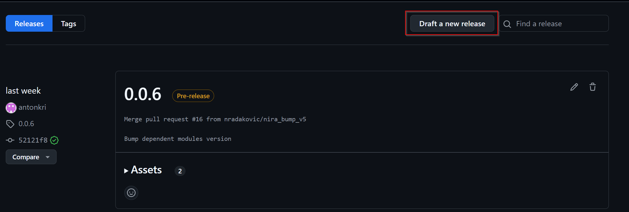Image resolution: width=629 pixels, height=212 pixels.
Task: Open antonkri's avatar image
Action: tap(11, 108)
